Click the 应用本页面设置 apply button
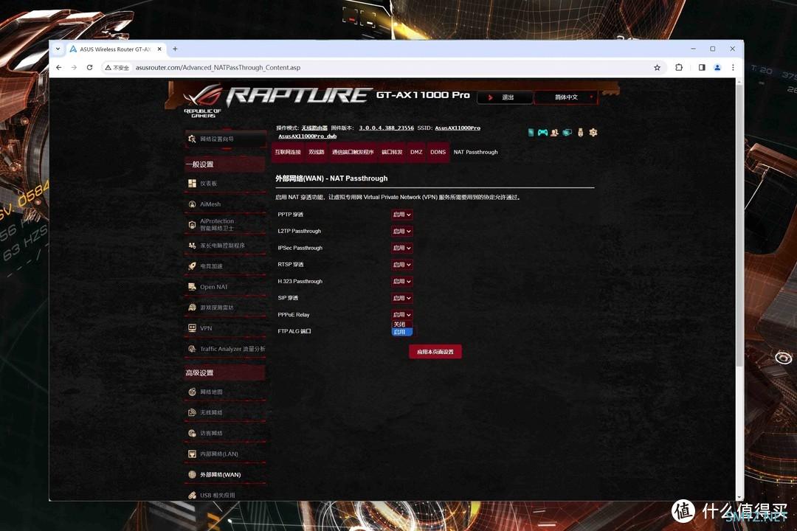 435,352
